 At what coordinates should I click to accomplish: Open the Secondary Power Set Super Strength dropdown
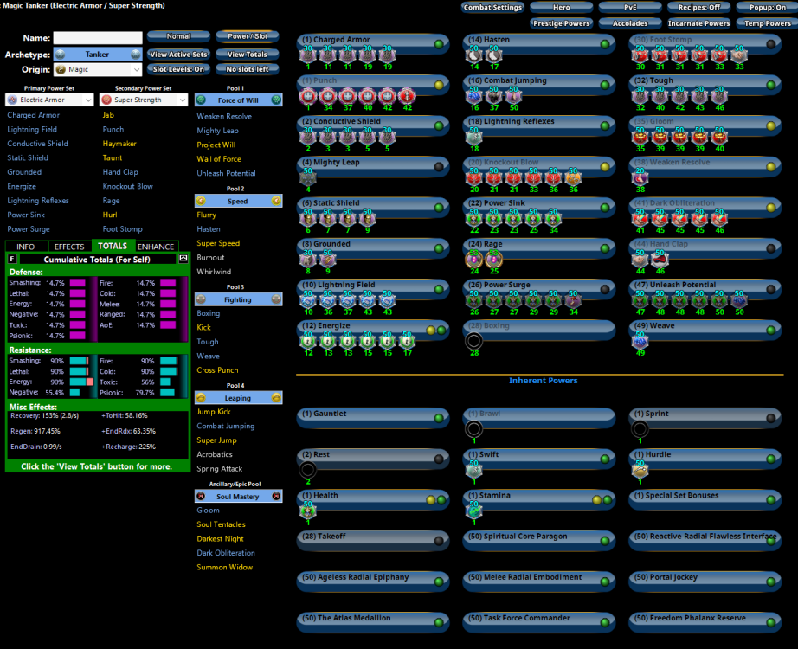(x=144, y=100)
